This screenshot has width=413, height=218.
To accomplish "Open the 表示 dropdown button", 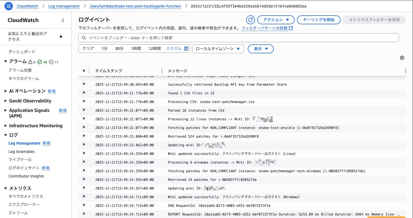I will point(261,49).
